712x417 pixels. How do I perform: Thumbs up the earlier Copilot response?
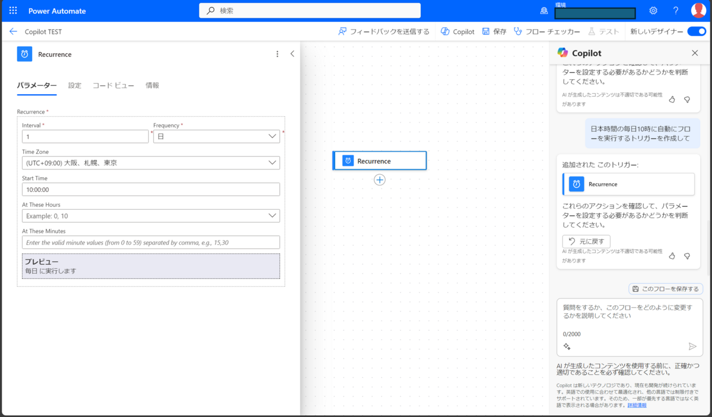tap(672, 100)
